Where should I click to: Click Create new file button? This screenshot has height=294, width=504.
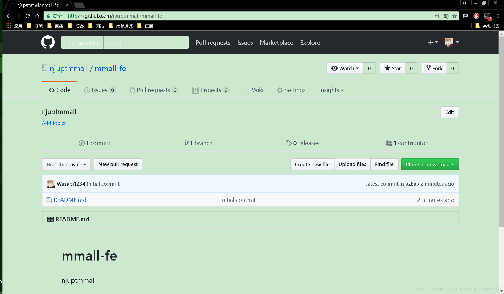coord(312,164)
